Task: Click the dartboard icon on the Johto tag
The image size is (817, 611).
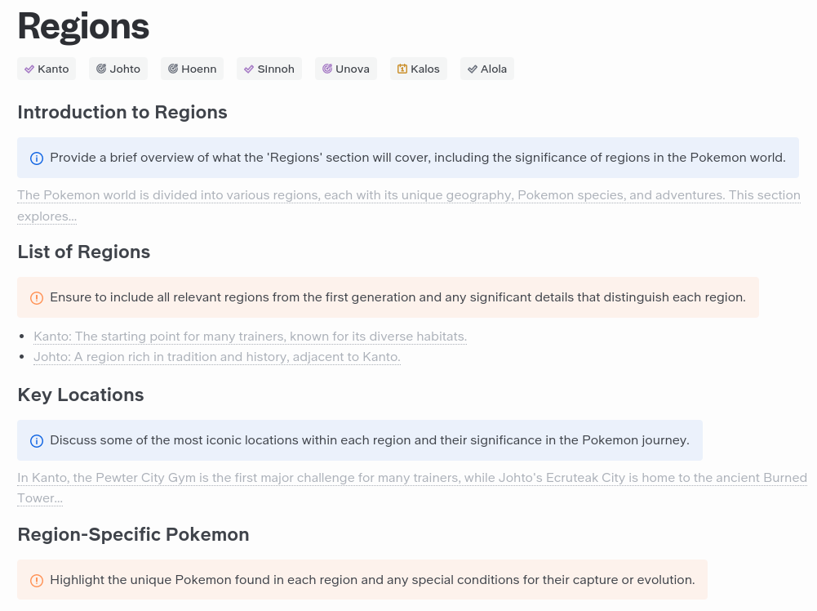Action: [x=100, y=69]
